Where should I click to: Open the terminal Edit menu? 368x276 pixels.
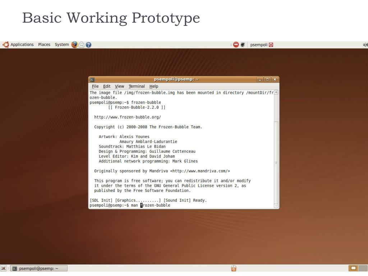(106, 86)
